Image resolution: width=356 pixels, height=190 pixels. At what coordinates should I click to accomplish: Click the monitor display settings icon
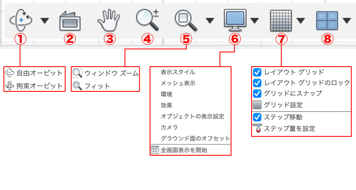(x=235, y=20)
